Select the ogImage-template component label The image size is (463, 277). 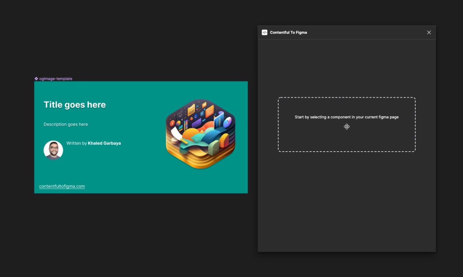[56, 79]
